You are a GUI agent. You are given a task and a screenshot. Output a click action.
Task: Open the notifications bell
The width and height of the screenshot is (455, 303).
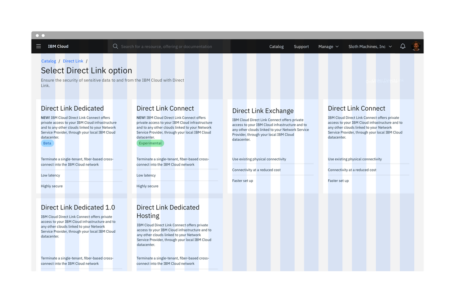[x=403, y=47]
